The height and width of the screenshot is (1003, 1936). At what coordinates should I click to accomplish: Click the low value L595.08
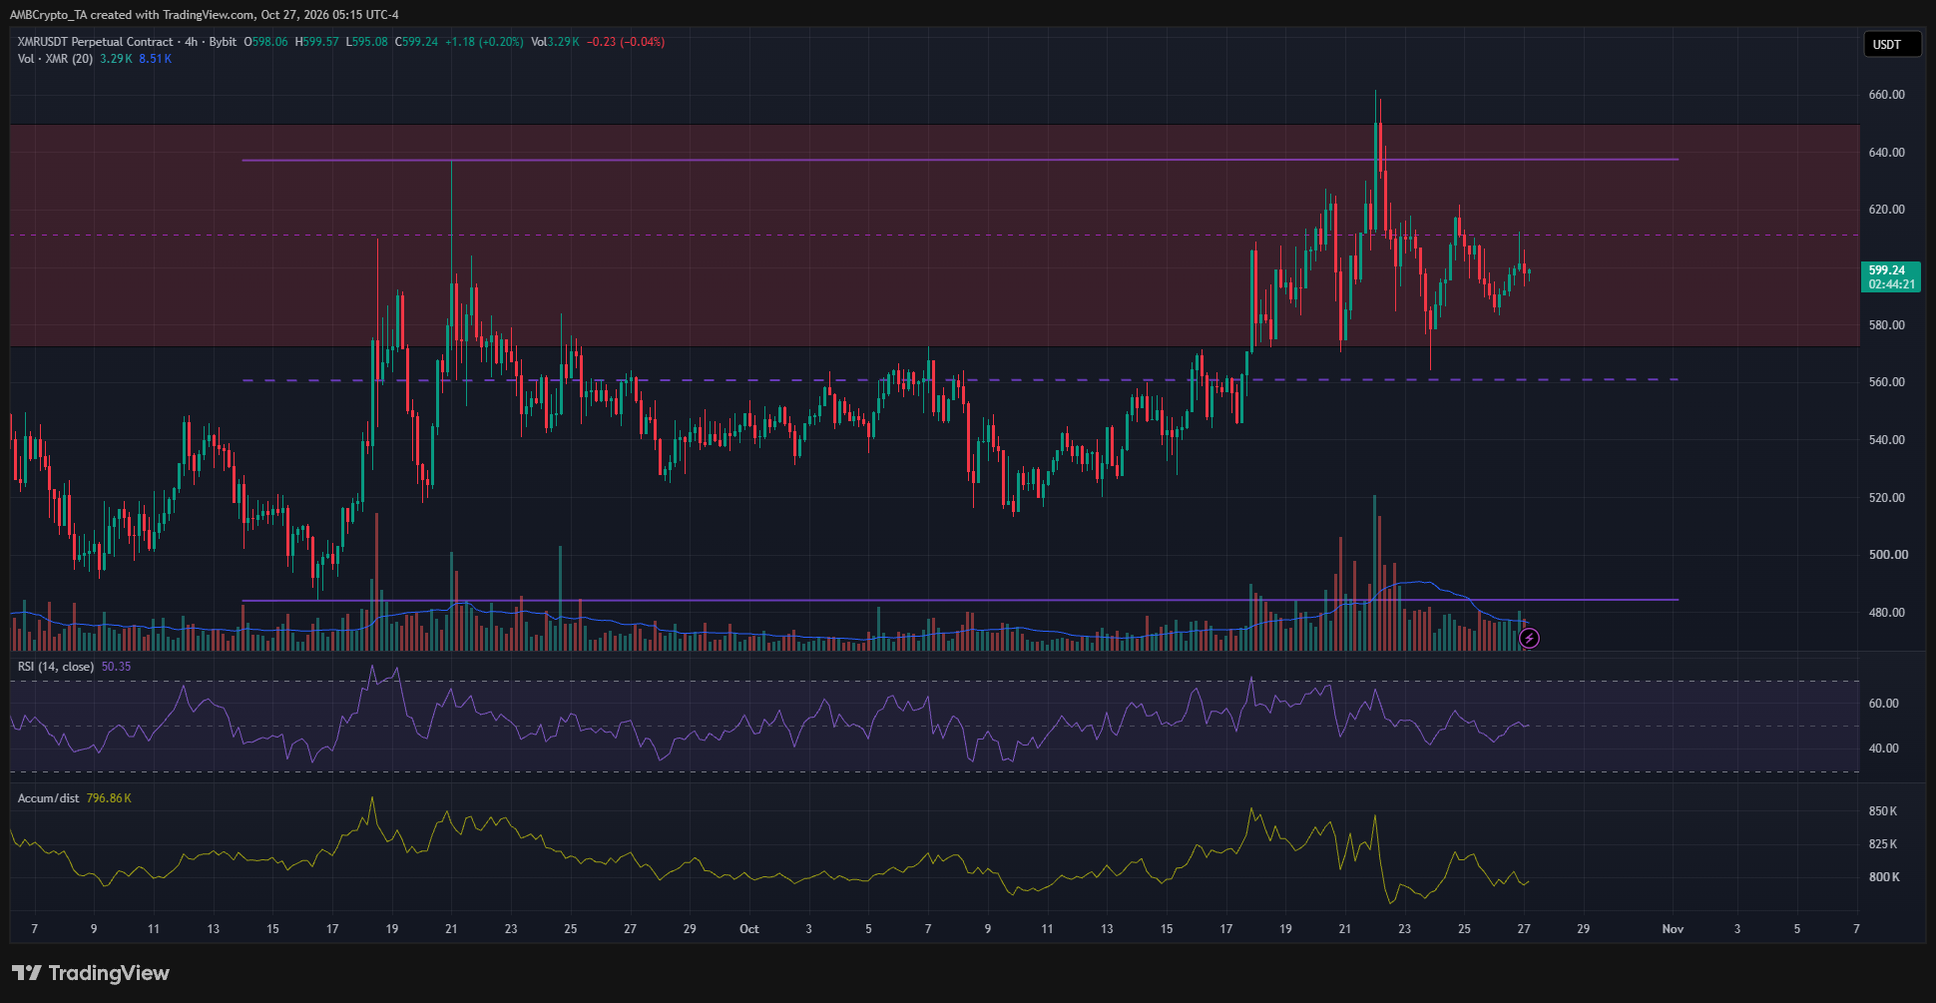367,42
